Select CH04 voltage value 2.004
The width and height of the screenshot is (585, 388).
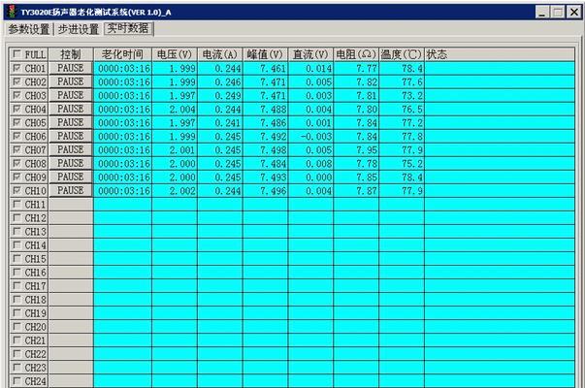[x=175, y=109]
